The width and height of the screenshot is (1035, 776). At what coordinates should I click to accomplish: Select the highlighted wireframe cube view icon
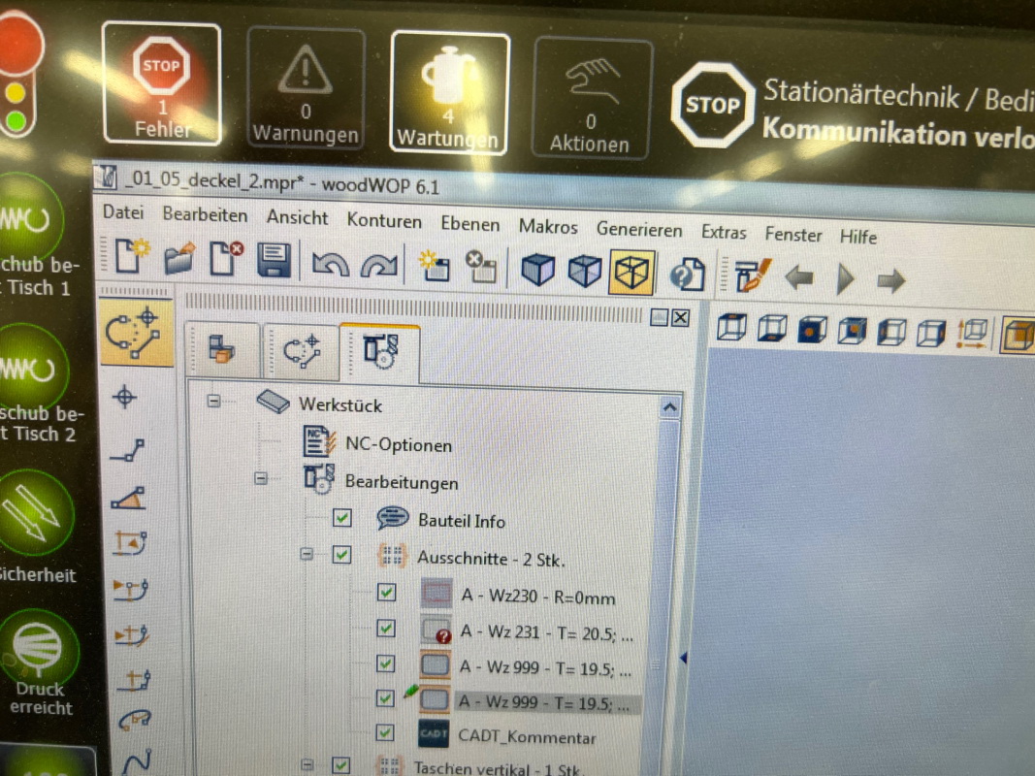point(632,273)
